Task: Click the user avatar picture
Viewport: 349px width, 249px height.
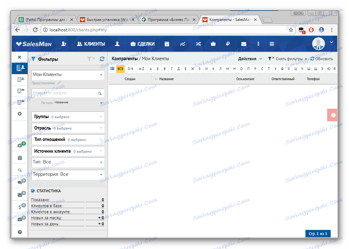Action: coord(318,44)
